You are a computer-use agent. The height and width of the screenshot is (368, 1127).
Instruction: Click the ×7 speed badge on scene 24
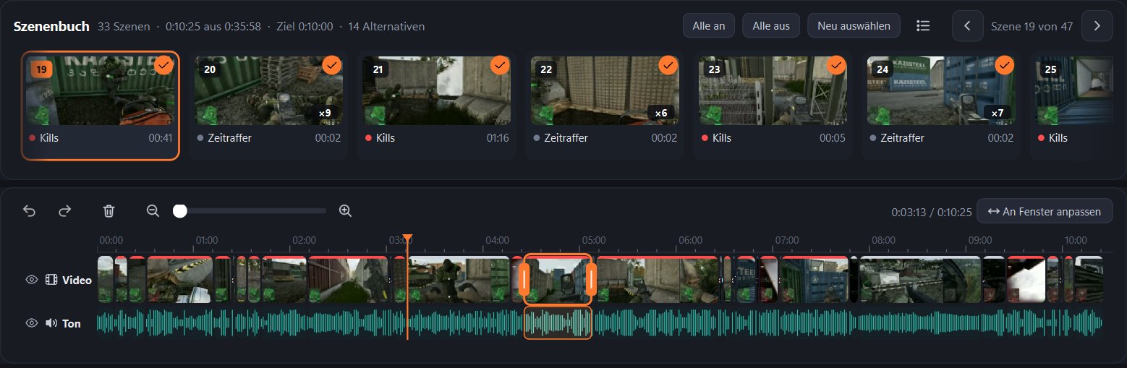[x=998, y=113]
